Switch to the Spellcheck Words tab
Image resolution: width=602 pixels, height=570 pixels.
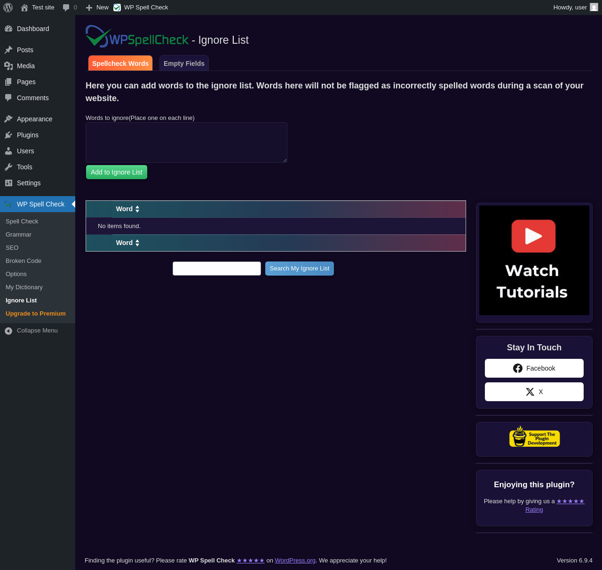tap(120, 63)
